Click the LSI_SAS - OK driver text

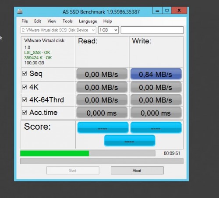coord(37,53)
